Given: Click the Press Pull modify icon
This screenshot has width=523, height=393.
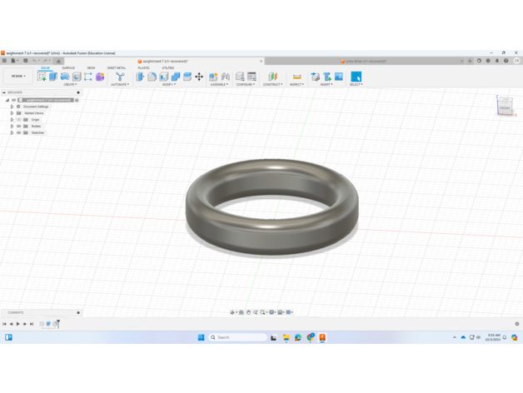Looking at the screenshot, I should (x=140, y=77).
